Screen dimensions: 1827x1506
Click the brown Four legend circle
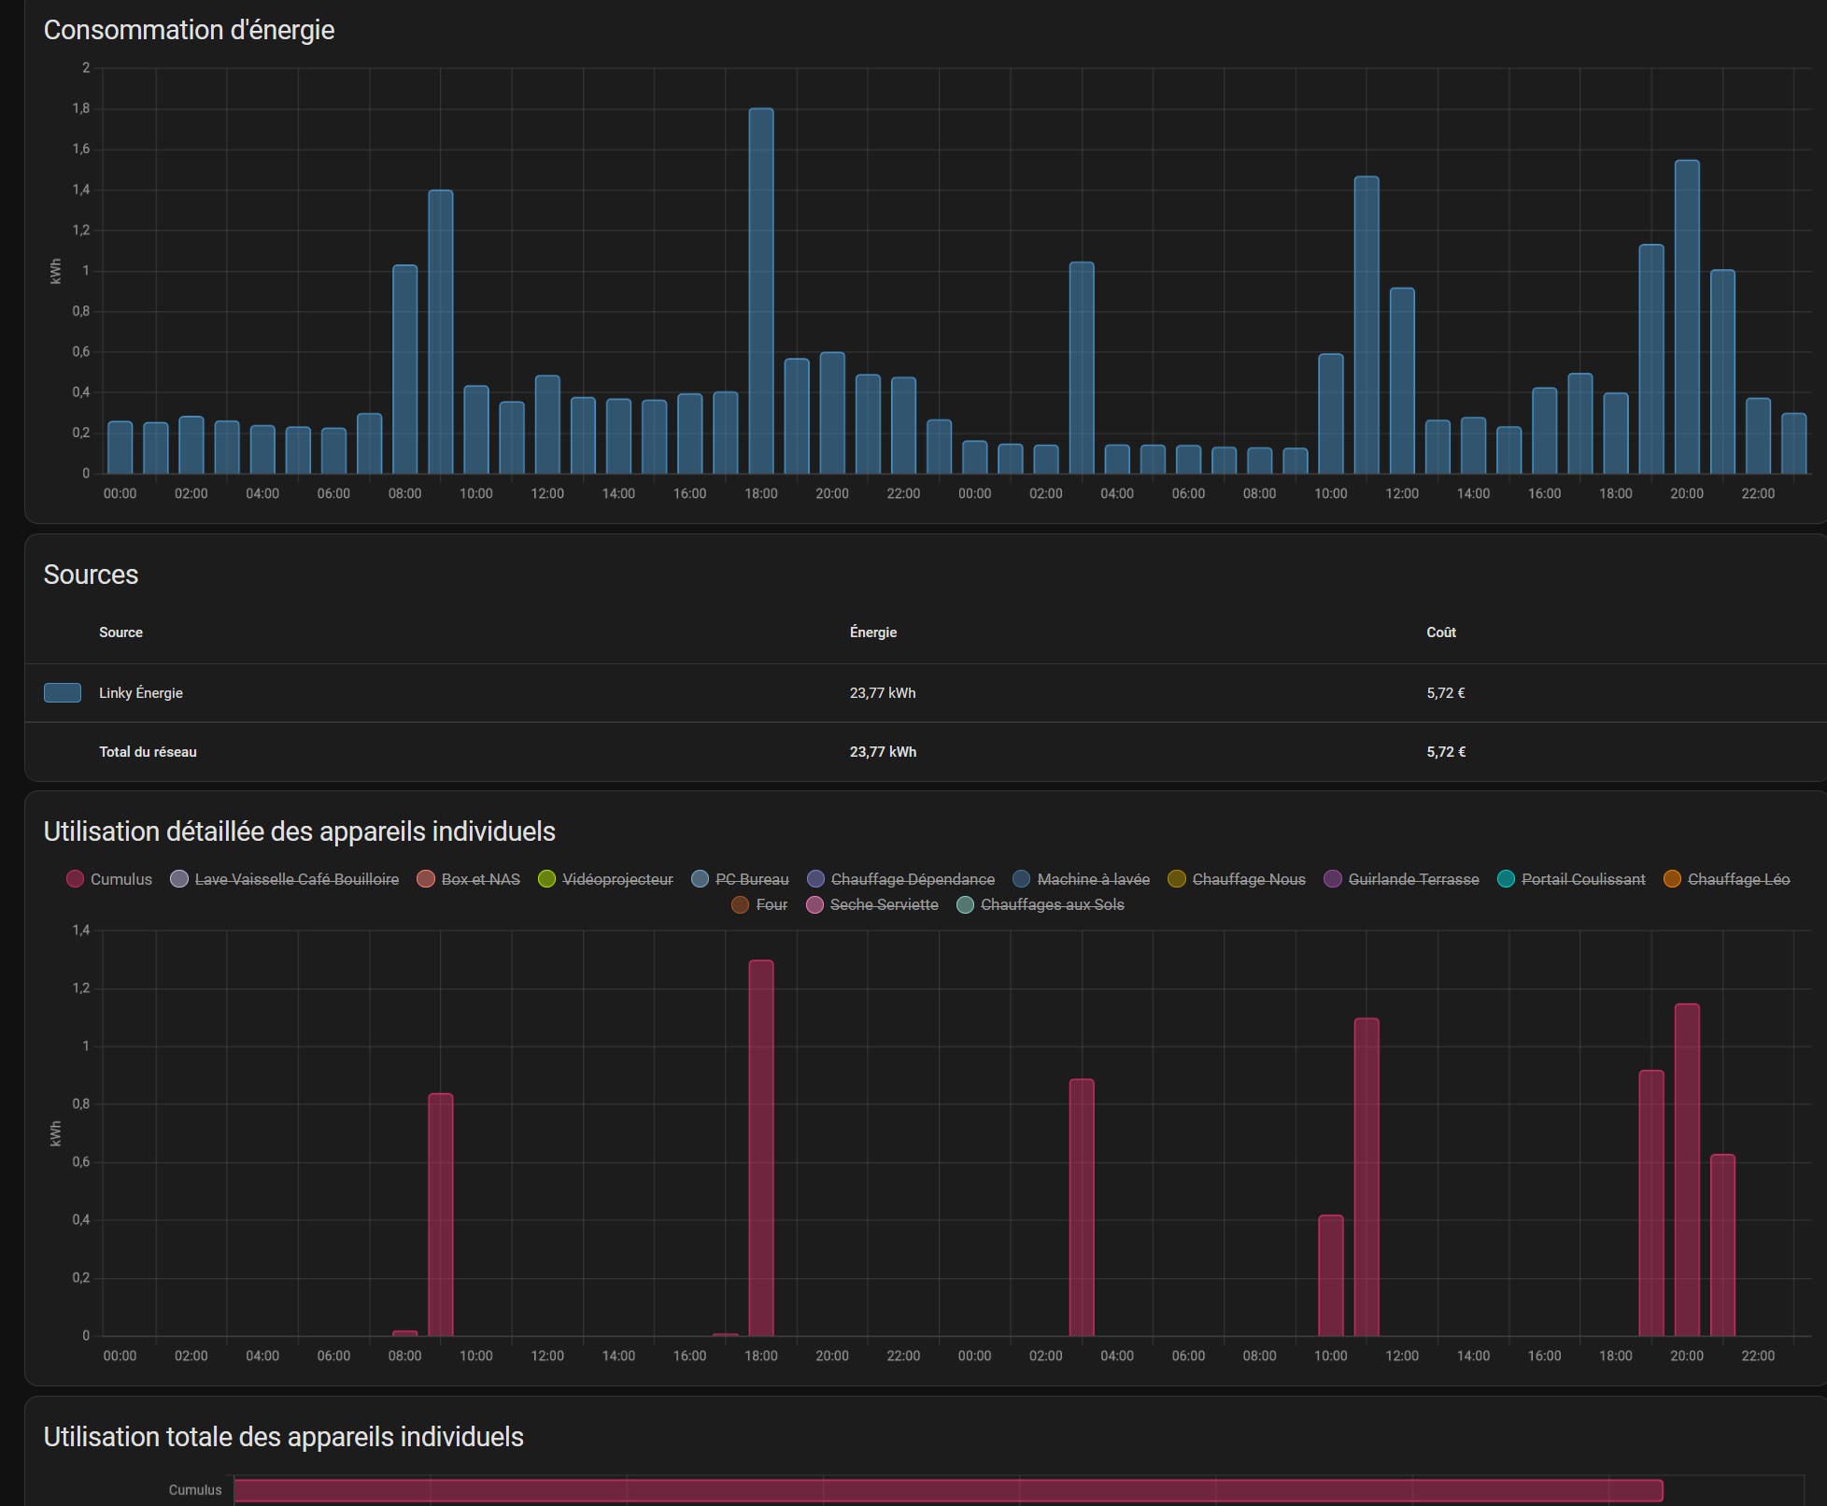[x=740, y=904]
